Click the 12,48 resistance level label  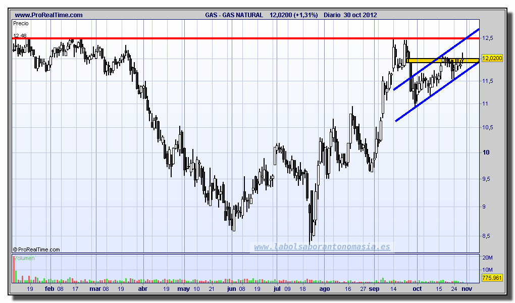click(x=20, y=35)
